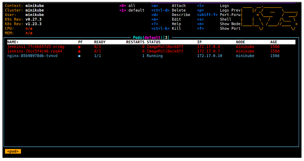304x161 pixels.
Task: Click the K9s ASCII logo
Action: [x=270, y=18]
